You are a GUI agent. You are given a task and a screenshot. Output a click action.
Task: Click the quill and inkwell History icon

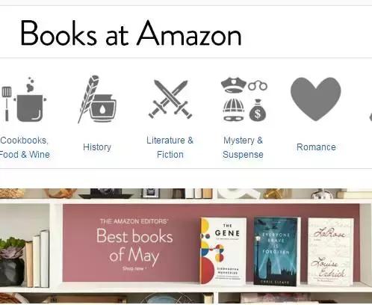[97, 99]
